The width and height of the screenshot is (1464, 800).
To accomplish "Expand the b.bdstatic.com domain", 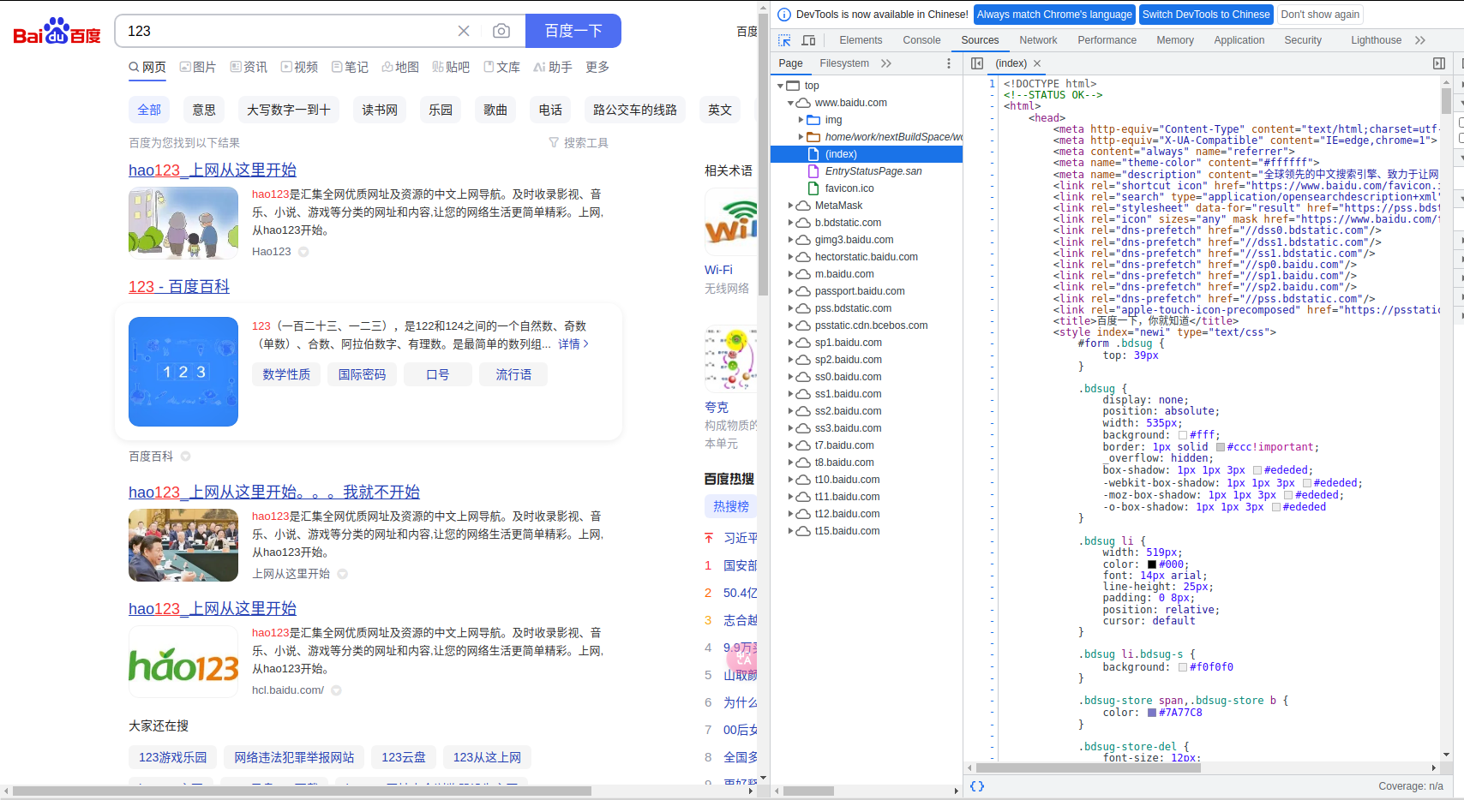I will 790,223.
